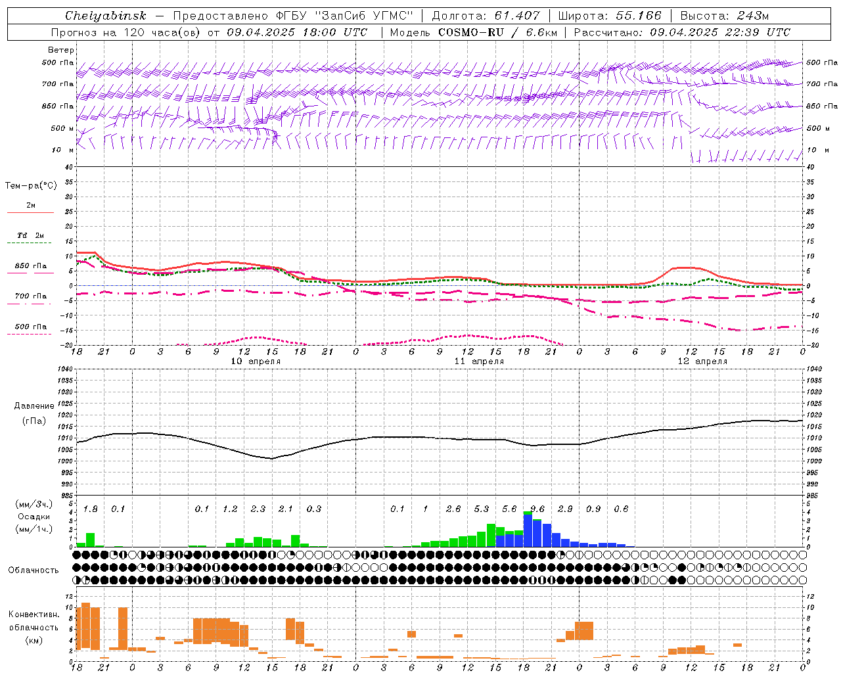Screen dimensions: 841x673
Task: Click the 'Облачность' cloudiness panel label
Action: pos(34,570)
